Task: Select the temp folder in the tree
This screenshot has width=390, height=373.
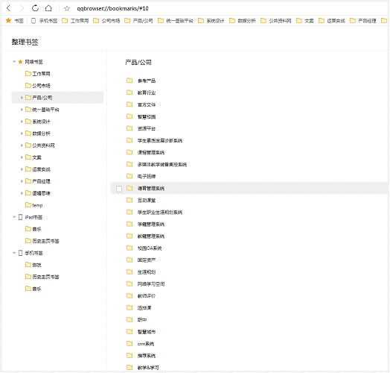Action: click(x=34, y=205)
